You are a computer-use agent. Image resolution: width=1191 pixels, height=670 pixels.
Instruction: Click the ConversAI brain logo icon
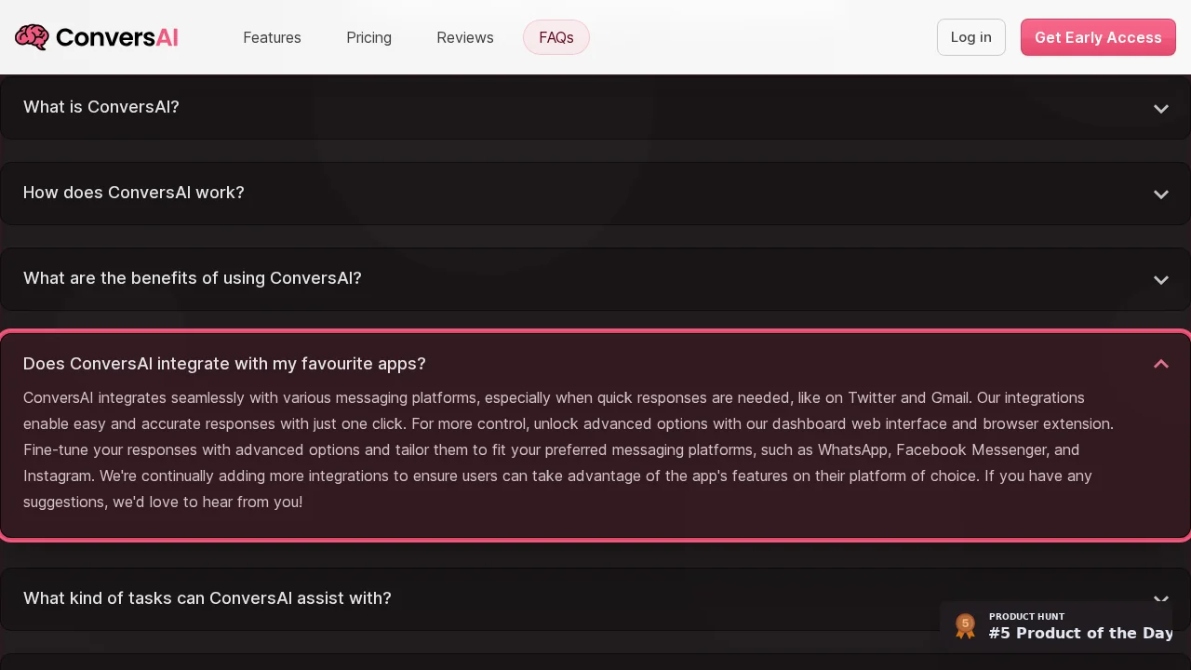32,37
